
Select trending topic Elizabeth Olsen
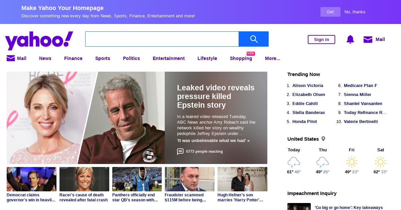pos(309,95)
